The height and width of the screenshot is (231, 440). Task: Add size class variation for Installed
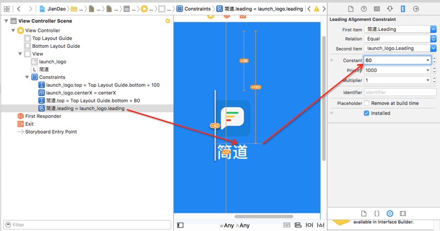[x=332, y=113]
